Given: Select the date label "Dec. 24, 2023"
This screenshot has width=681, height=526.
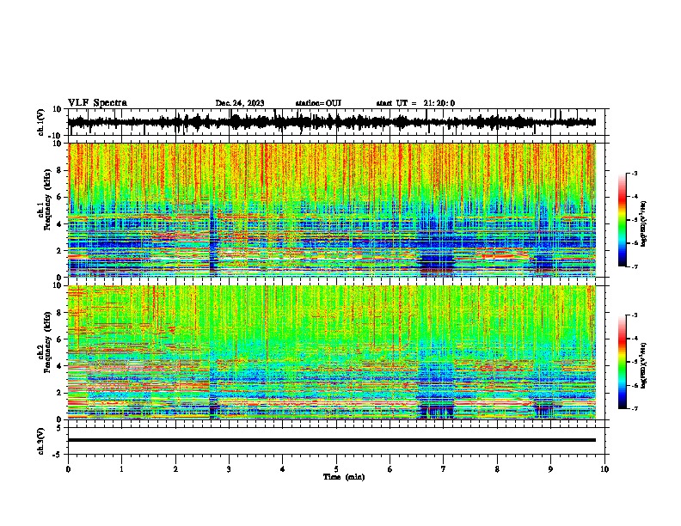Looking at the screenshot, I should [240, 103].
